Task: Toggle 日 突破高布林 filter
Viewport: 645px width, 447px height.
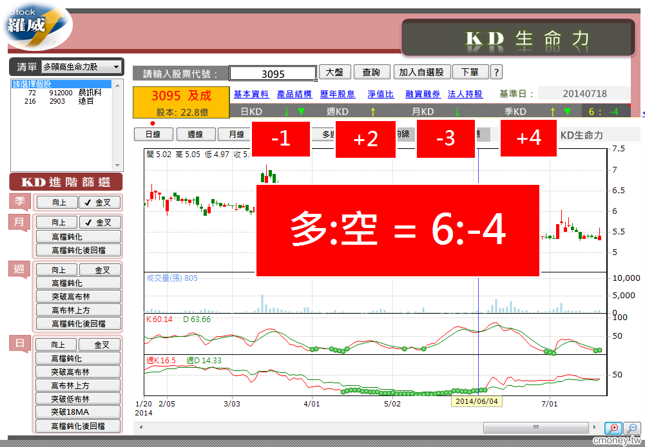Action: pyautogui.click(x=78, y=372)
